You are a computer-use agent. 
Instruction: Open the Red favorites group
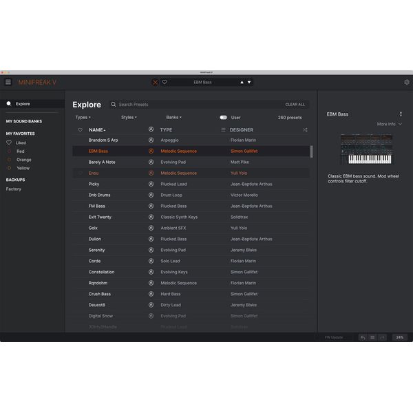pyautogui.click(x=20, y=151)
